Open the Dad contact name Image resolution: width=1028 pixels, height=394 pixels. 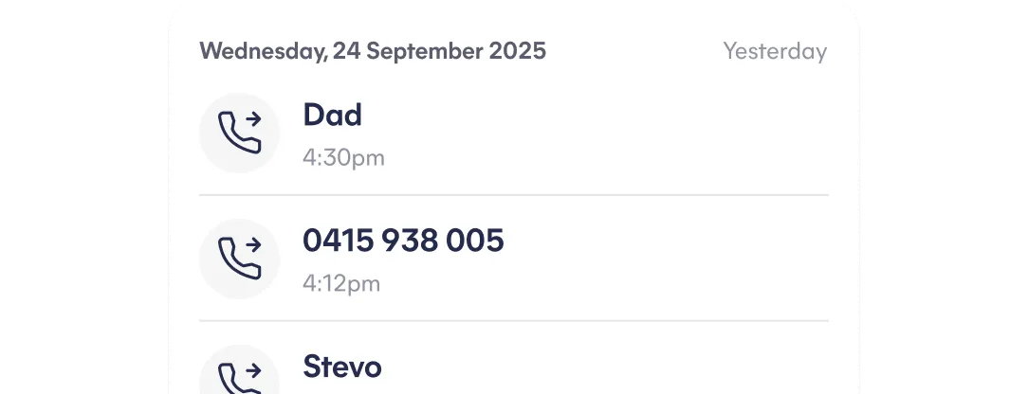point(332,116)
